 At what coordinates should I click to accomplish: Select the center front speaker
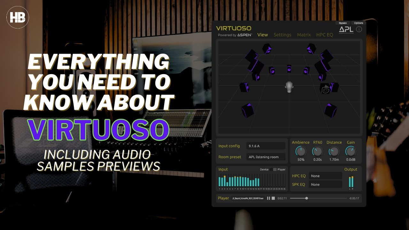tap(289, 68)
